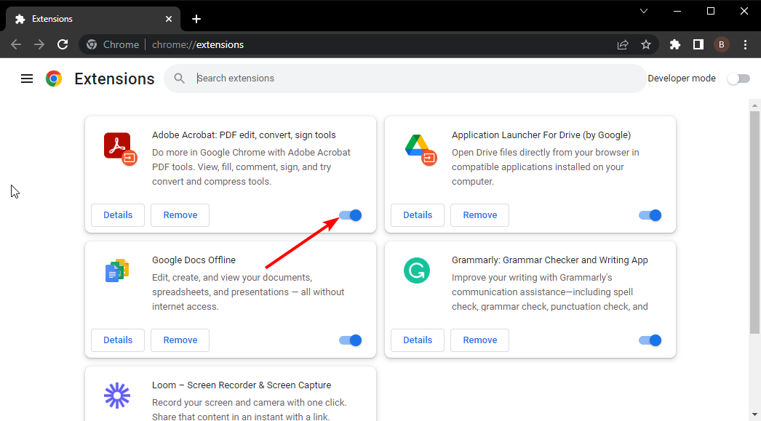Click inside the Search extensions field
The width and height of the screenshot is (761, 421).
(291, 78)
